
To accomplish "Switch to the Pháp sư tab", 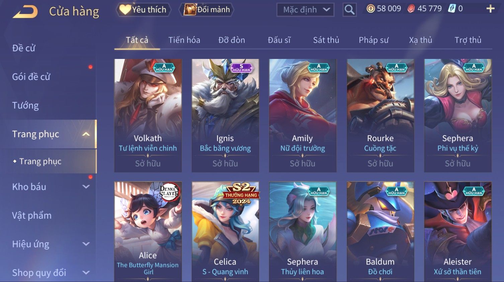I will pyautogui.click(x=373, y=40).
